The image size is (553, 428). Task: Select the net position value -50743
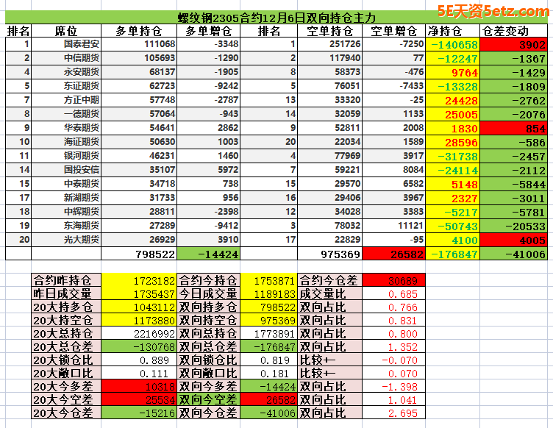coord(452,226)
